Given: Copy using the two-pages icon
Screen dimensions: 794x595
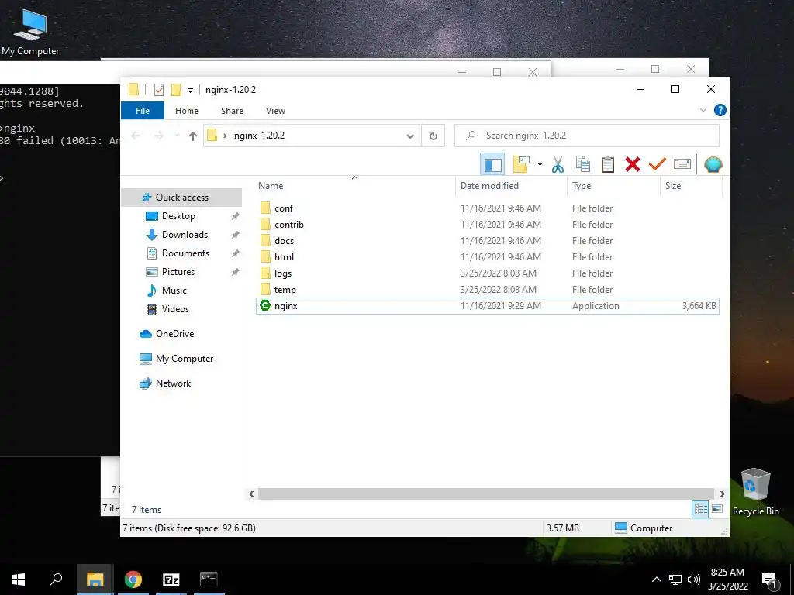Looking at the screenshot, I should tap(583, 164).
